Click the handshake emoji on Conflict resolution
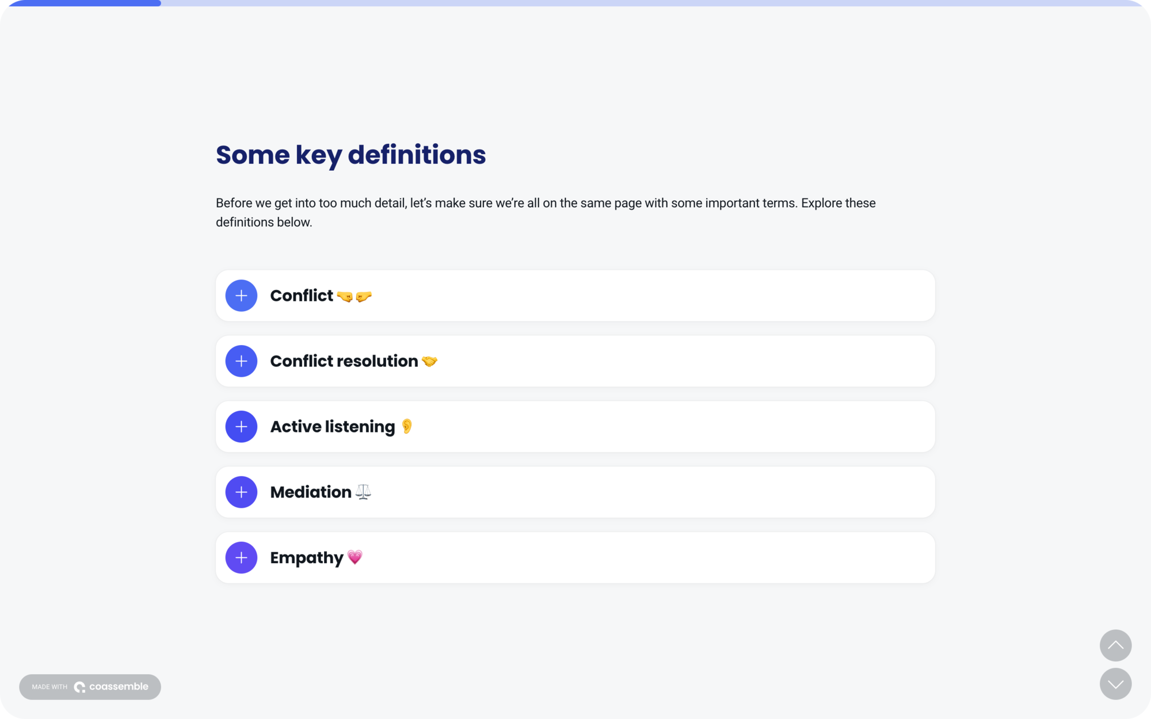The image size is (1151, 719). [429, 361]
